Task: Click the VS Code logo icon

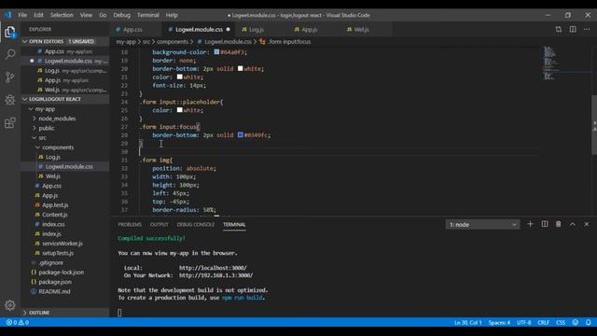Action: 8,15
